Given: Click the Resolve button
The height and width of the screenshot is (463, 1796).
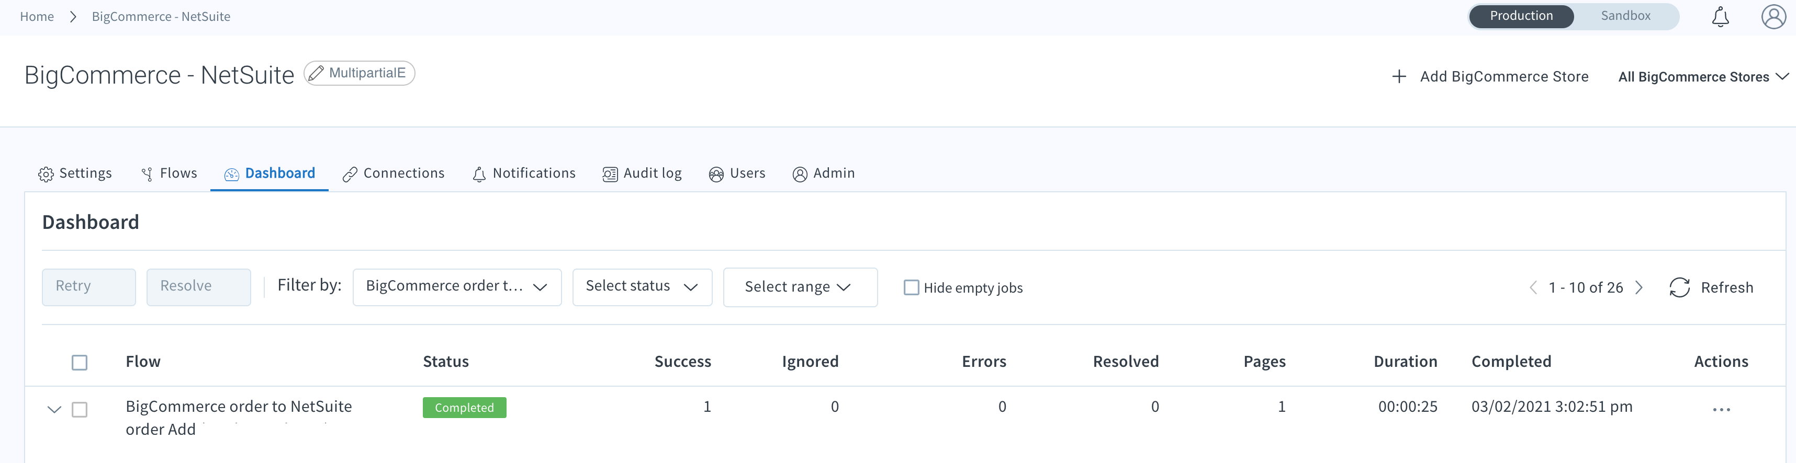Looking at the screenshot, I should pos(199,287).
